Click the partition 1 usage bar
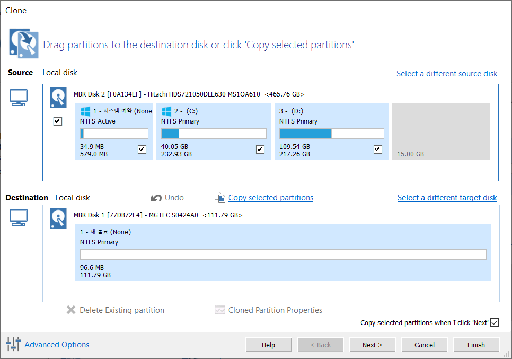This screenshot has height=359, width=512. (x=114, y=134)
